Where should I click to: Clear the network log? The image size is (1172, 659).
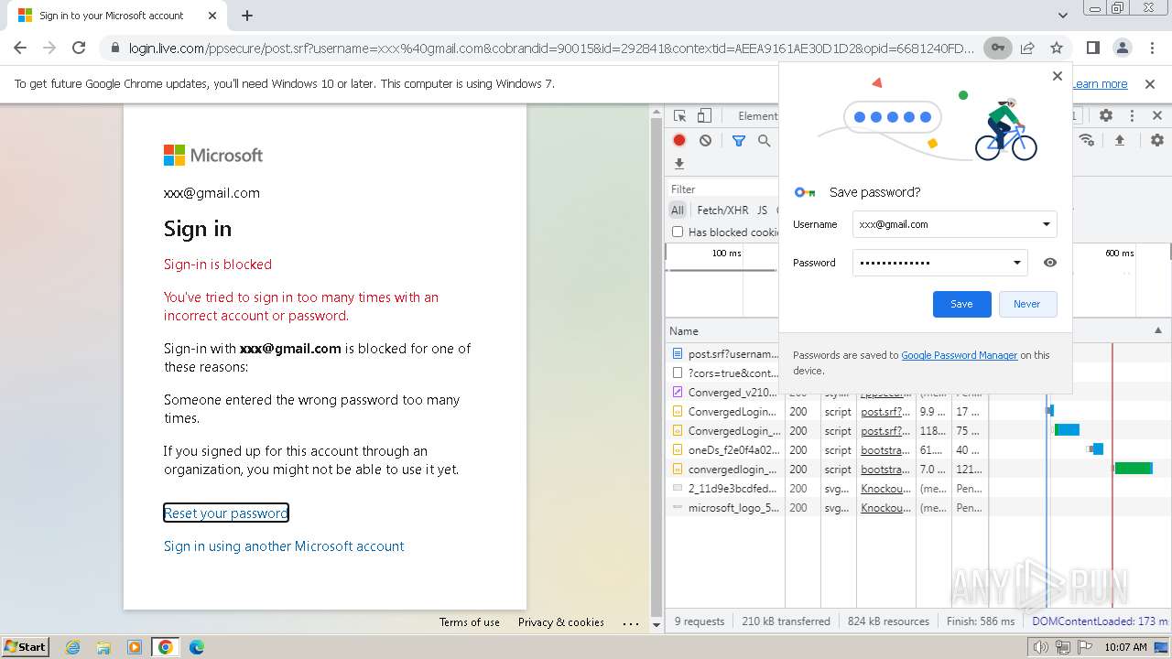[x=705, y=140]
